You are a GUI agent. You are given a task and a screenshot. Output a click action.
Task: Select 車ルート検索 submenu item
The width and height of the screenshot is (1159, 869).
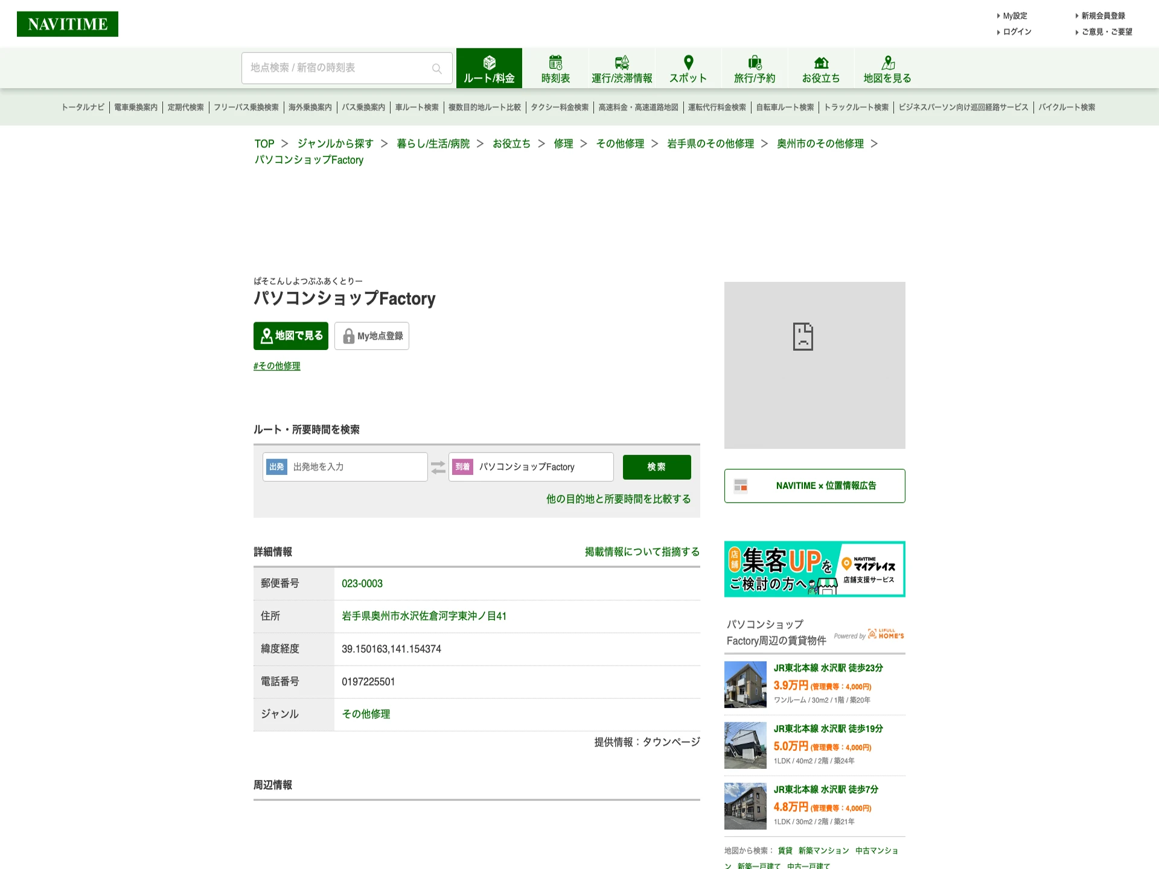pyautogui.click(x=417, y=107)
